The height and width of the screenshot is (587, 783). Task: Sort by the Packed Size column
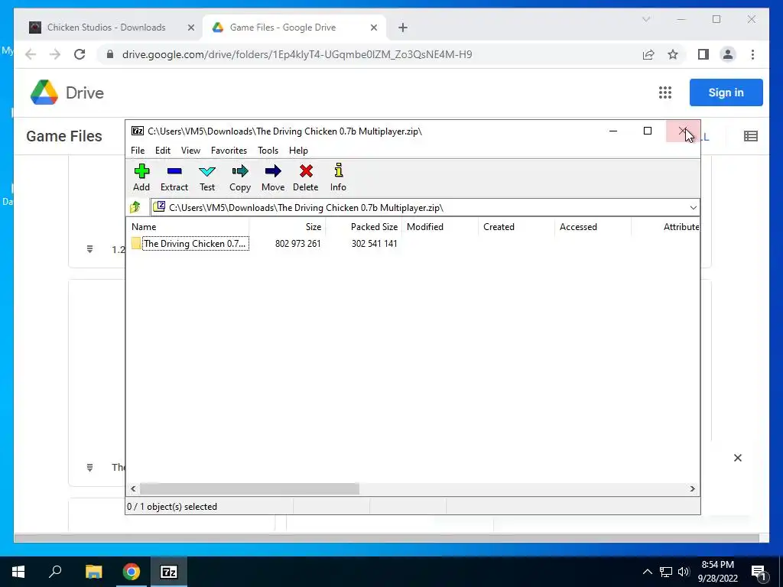point(364,226)
